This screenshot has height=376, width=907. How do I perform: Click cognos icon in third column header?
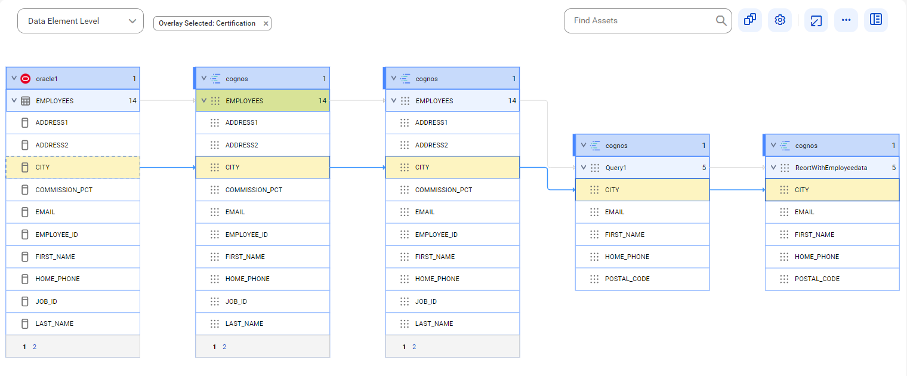pyautogui.click(x=405, y=78)
